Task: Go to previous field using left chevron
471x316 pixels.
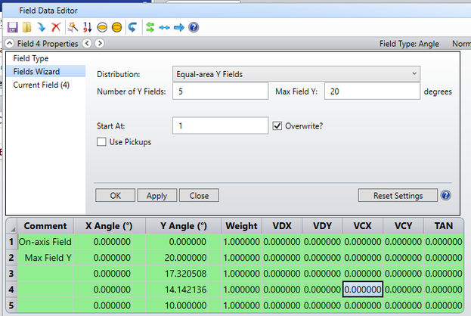Action: (x=87, y=44)
